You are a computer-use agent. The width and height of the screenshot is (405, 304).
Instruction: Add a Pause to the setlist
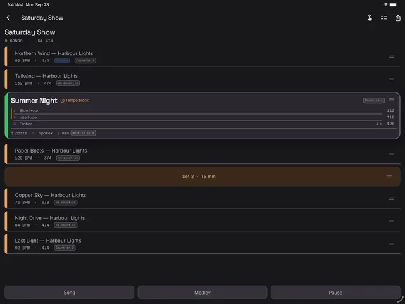pos(335,293)
